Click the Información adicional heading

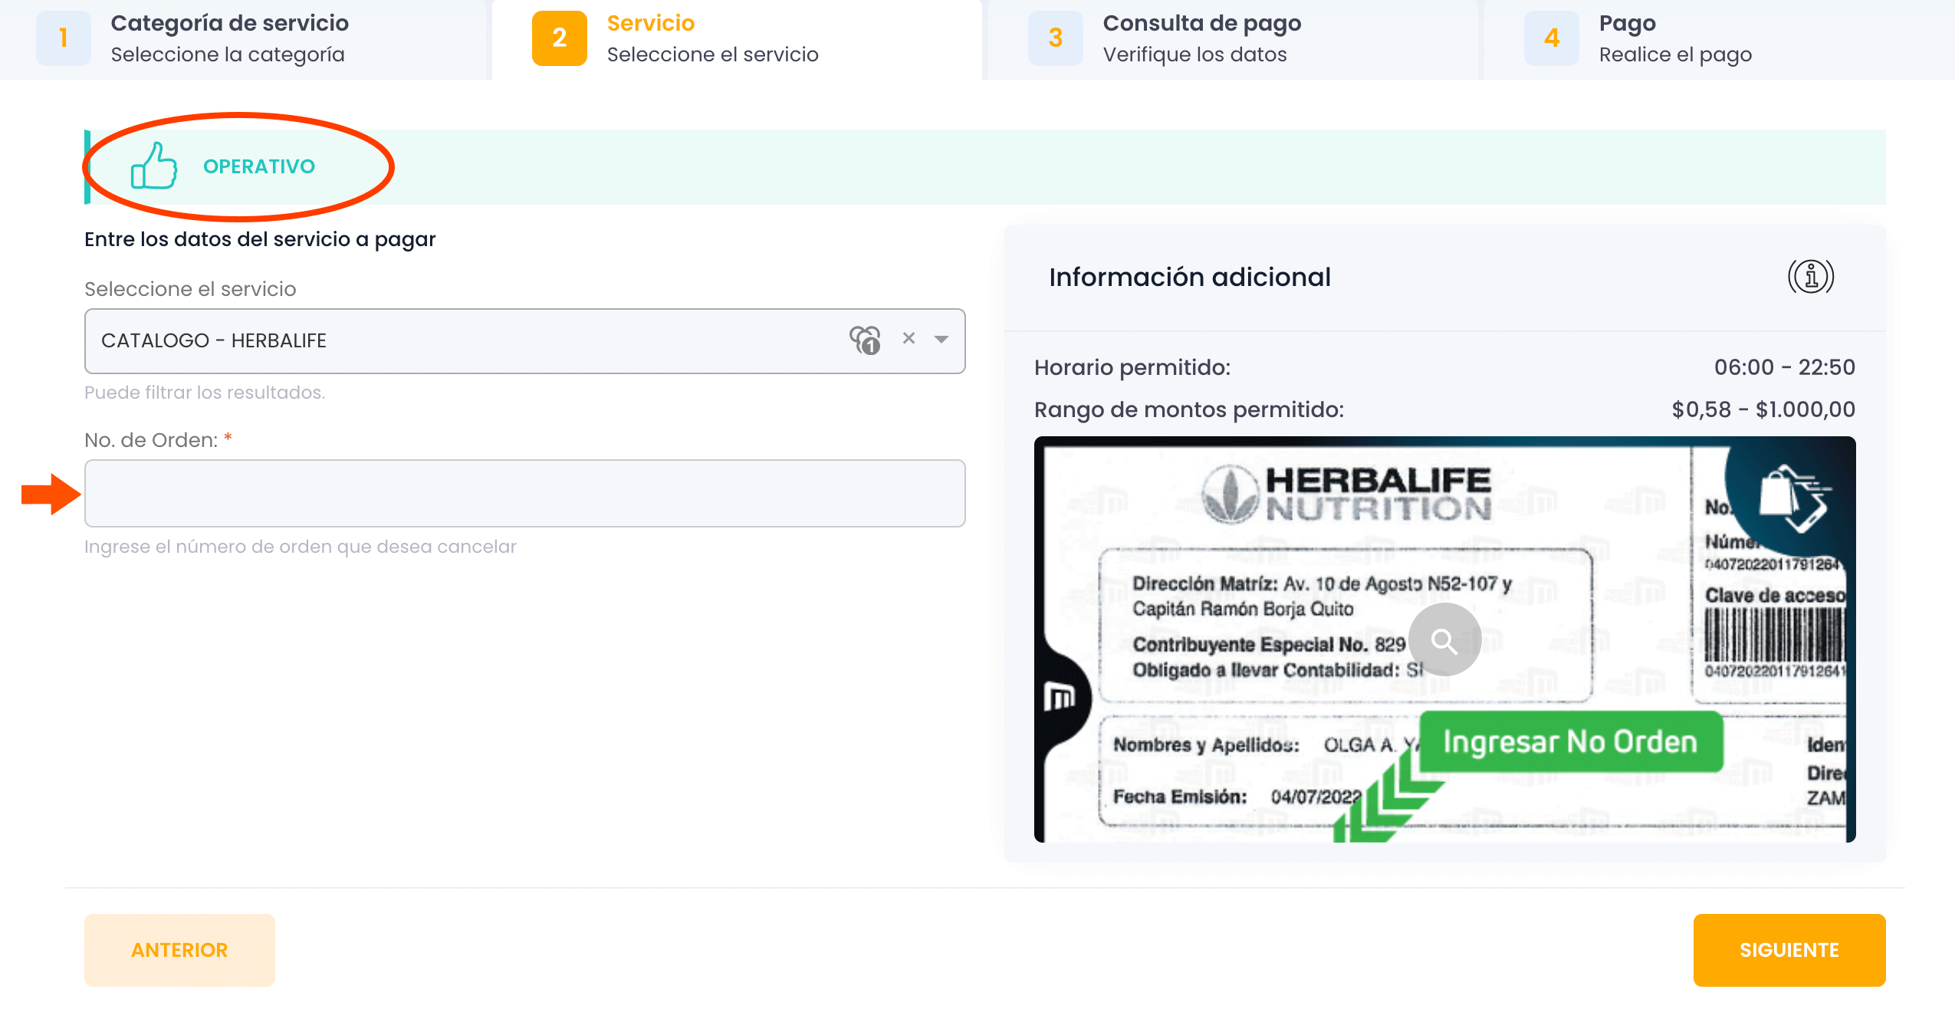[1190, 277]
